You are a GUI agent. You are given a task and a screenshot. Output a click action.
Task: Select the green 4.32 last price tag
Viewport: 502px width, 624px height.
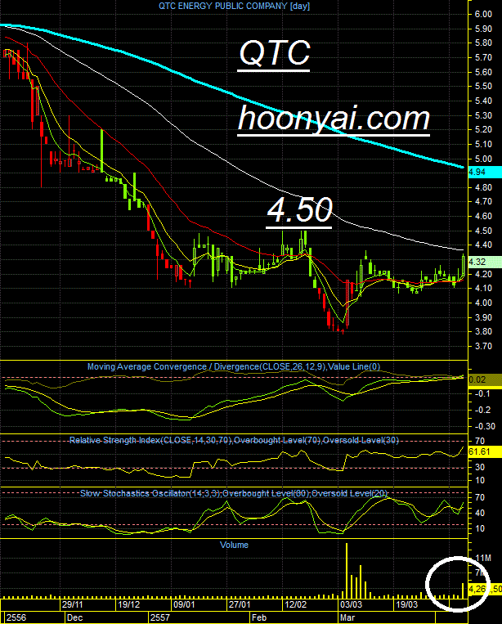(x=485, y=262)
